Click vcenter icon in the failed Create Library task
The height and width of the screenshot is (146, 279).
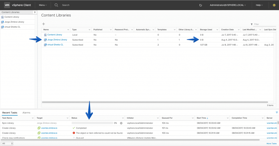click(39, 133)
